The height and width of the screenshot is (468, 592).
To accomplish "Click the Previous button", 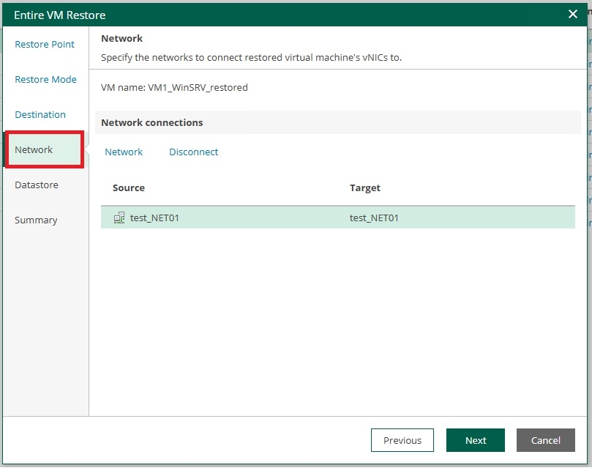I will [x=402, y=440].
